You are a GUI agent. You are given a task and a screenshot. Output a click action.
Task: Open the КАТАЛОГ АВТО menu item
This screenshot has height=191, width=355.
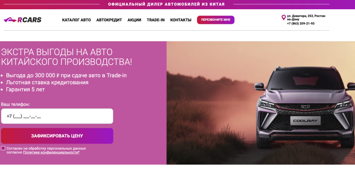pyautogui.click(x=76, y=20)
